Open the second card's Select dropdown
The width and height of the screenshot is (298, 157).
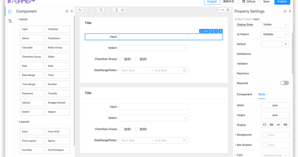click(154, 118)
